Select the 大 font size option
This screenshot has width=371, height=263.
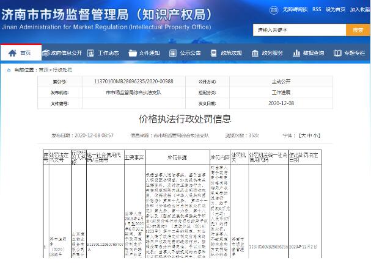(x=303, y=135)
